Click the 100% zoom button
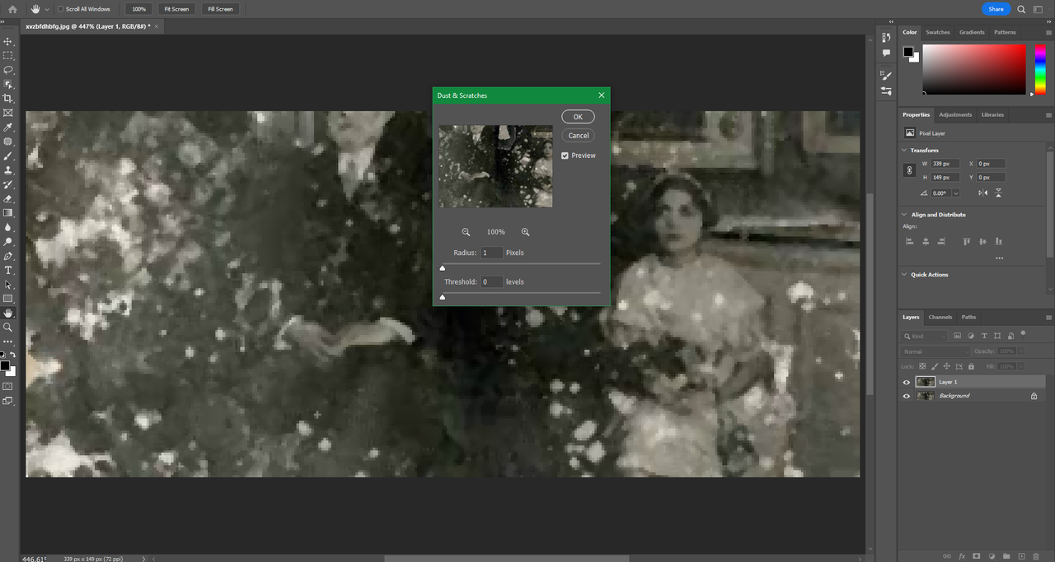1055x562 pixels. [x=138, y=9]
